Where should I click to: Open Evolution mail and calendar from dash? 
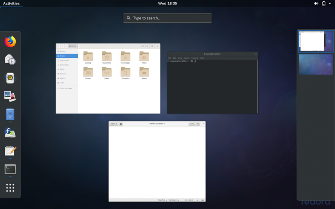tap(10, 60)
